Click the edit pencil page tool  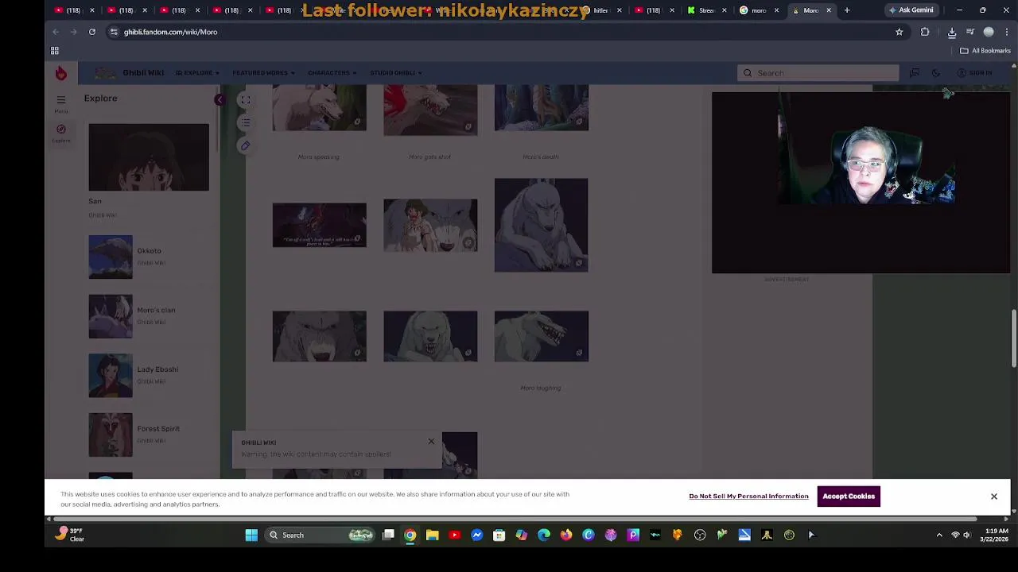(246, 145)
